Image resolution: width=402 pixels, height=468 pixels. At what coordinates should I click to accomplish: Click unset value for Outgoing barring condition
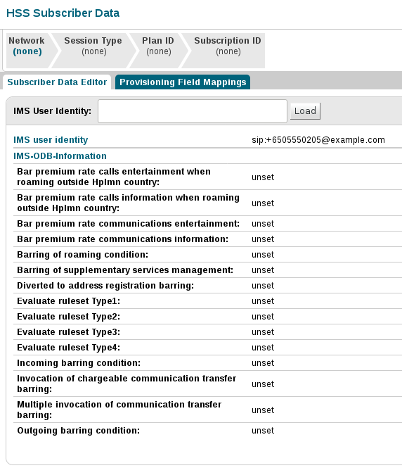pos(263,431)
